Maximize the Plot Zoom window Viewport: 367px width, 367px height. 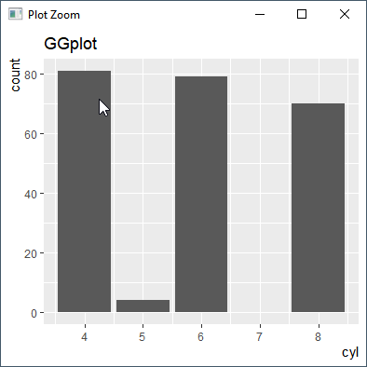click(x=302, y=14)
